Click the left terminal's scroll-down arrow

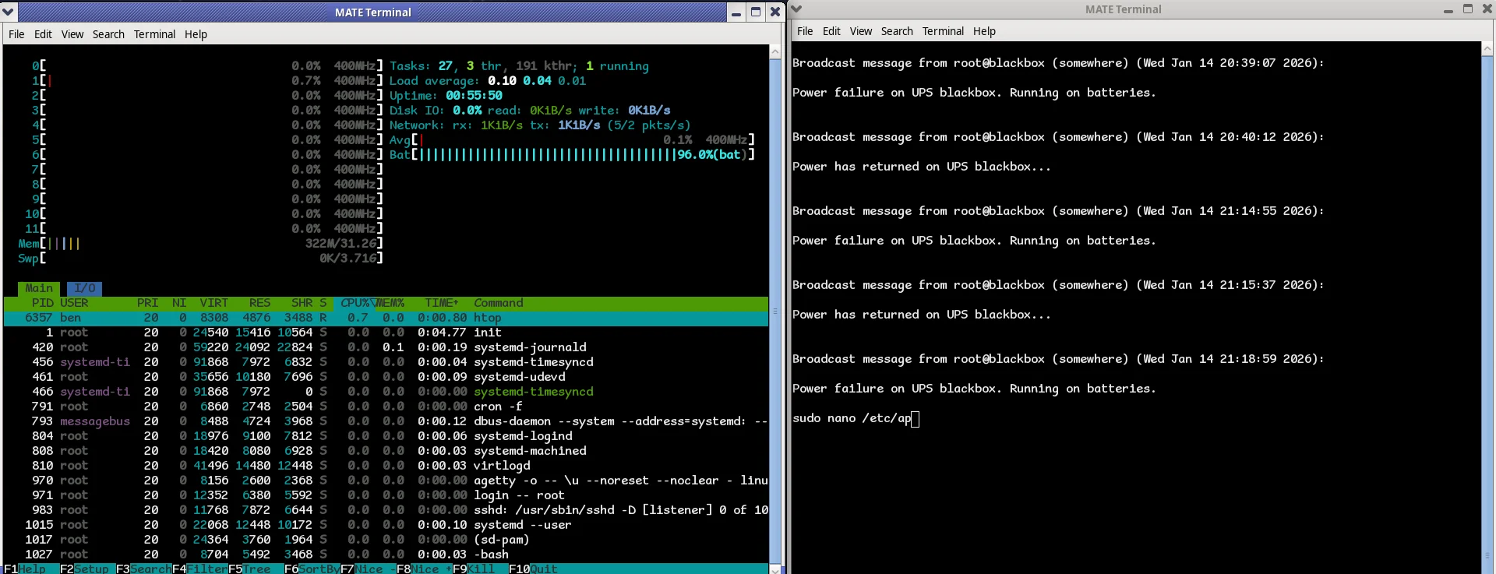pos(774,569)
